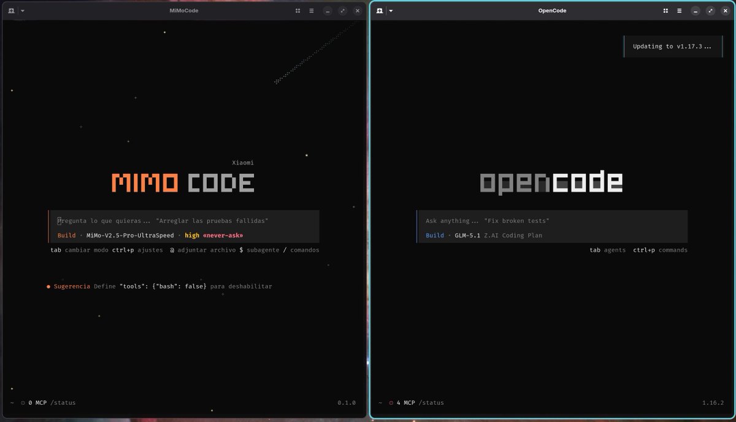This screenshot has height=422, width=736.
Task: Select the «never-ask» permission label
Action: (x=223, y=236)
